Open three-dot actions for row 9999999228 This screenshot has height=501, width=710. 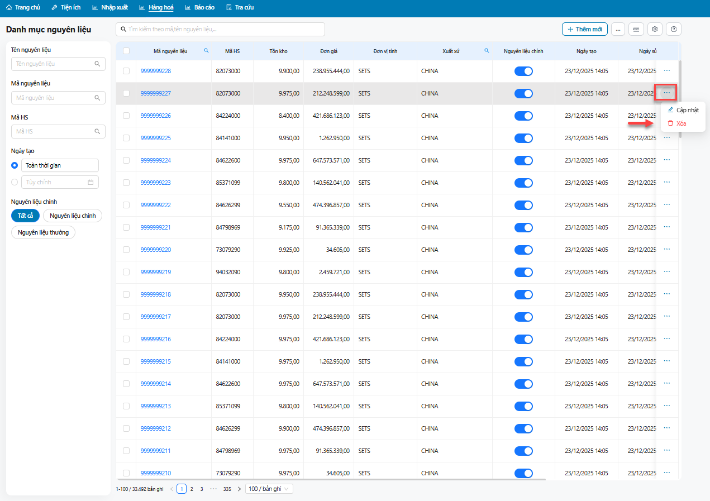tap(666, 70)
